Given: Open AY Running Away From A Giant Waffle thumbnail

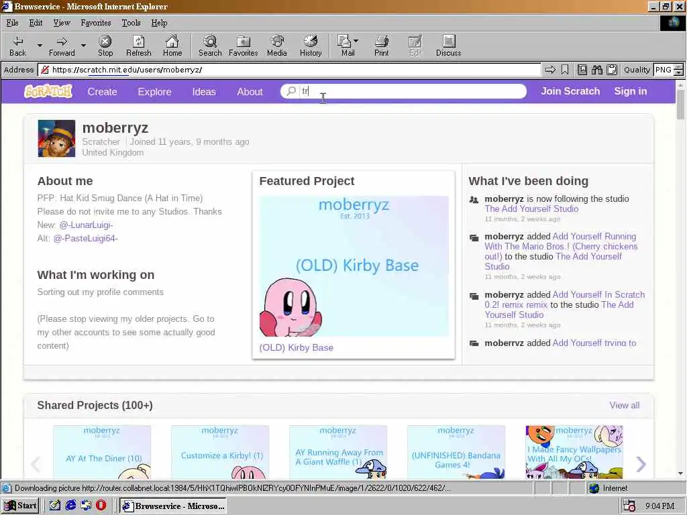Looking at the screenshot, I should (x=338, y=451).
